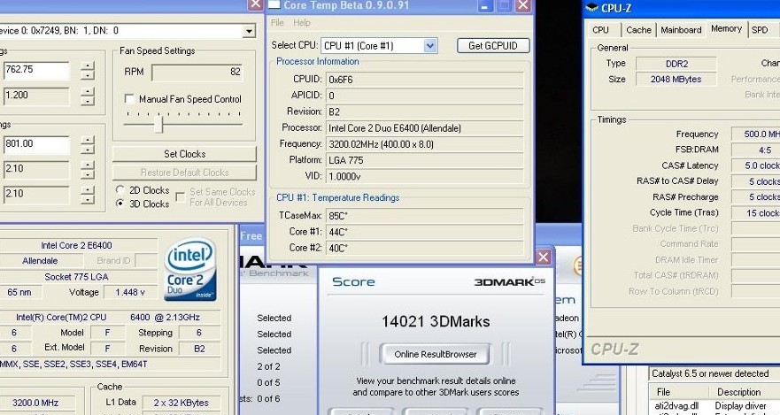Click the 762.75 clock input field

(x=36, y=71)
